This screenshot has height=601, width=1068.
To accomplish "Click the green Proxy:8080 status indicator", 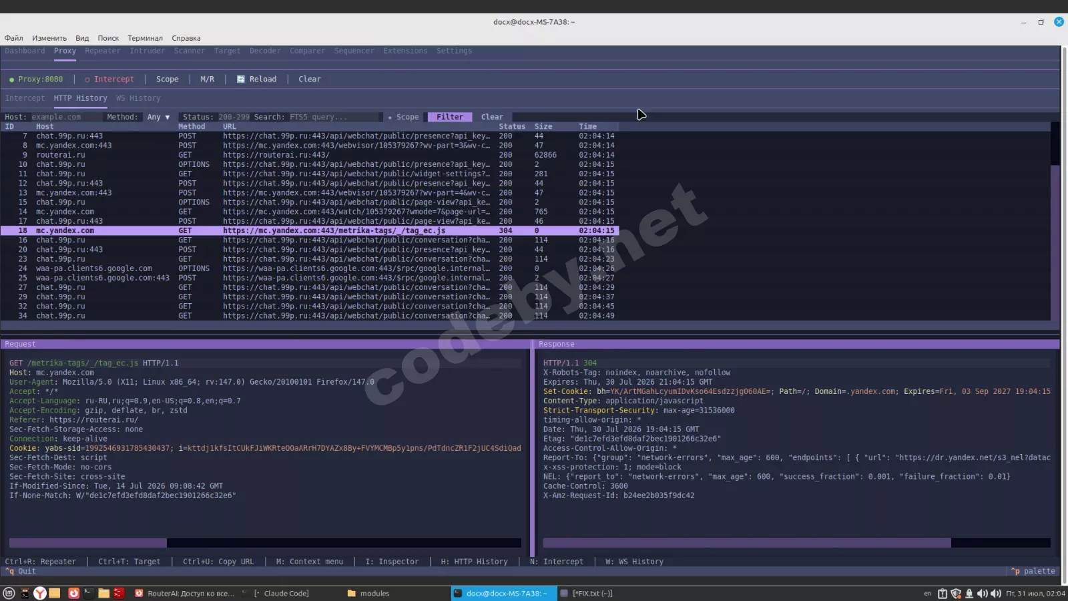I will pos(36,79).
